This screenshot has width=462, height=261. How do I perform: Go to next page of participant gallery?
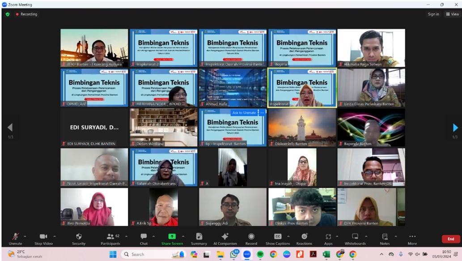pyautogui.click(x=455, y=128)
